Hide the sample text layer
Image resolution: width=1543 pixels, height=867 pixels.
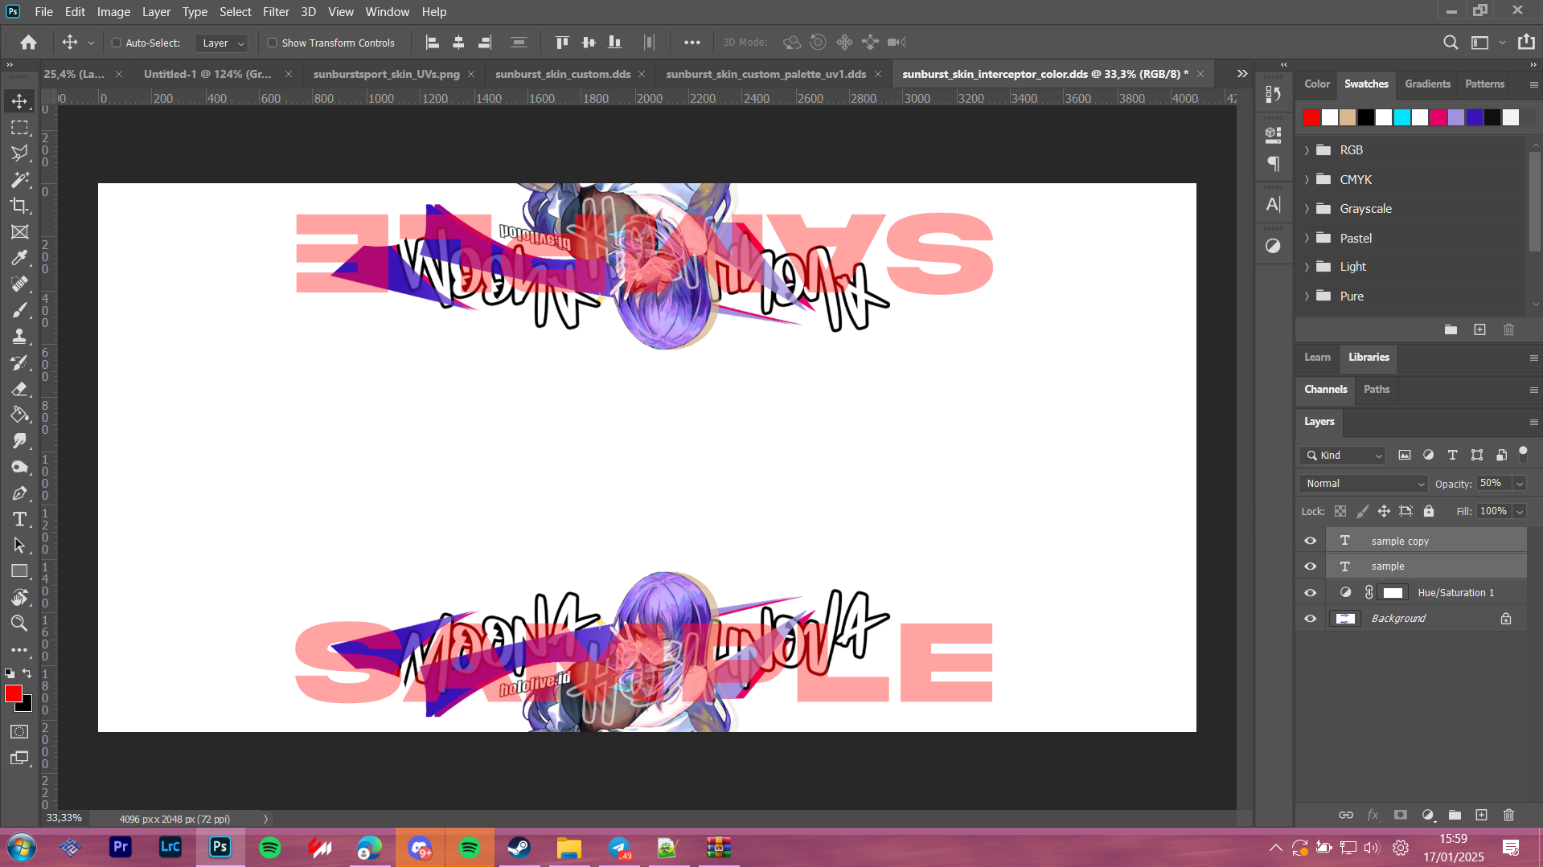(1310, 566)
